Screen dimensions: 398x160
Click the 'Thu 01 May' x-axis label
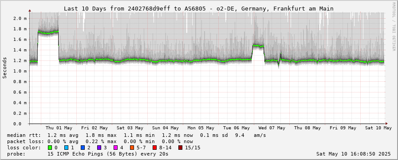[x=59, y=128]
